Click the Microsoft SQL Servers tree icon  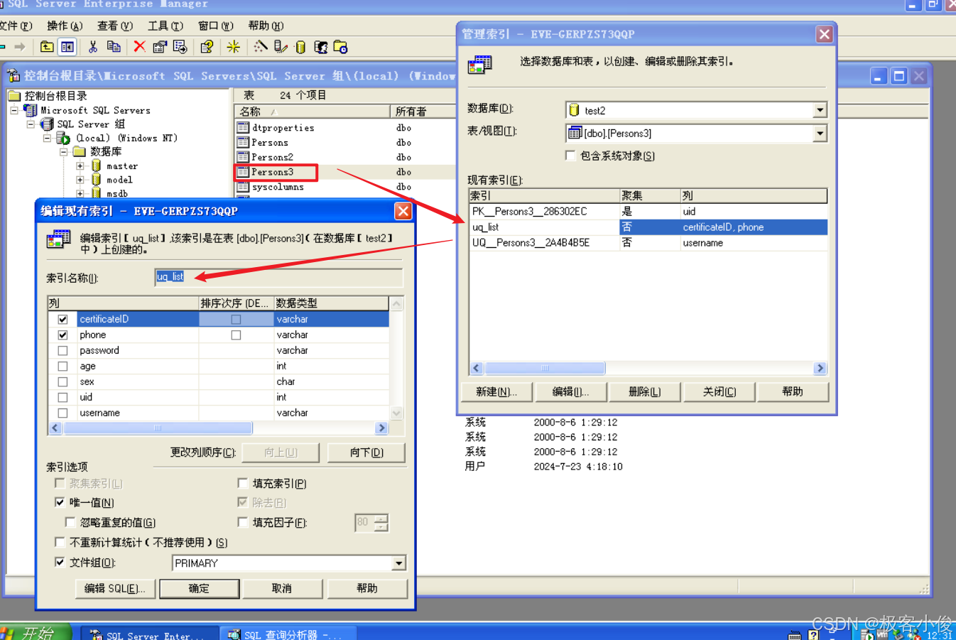[31, 110]
